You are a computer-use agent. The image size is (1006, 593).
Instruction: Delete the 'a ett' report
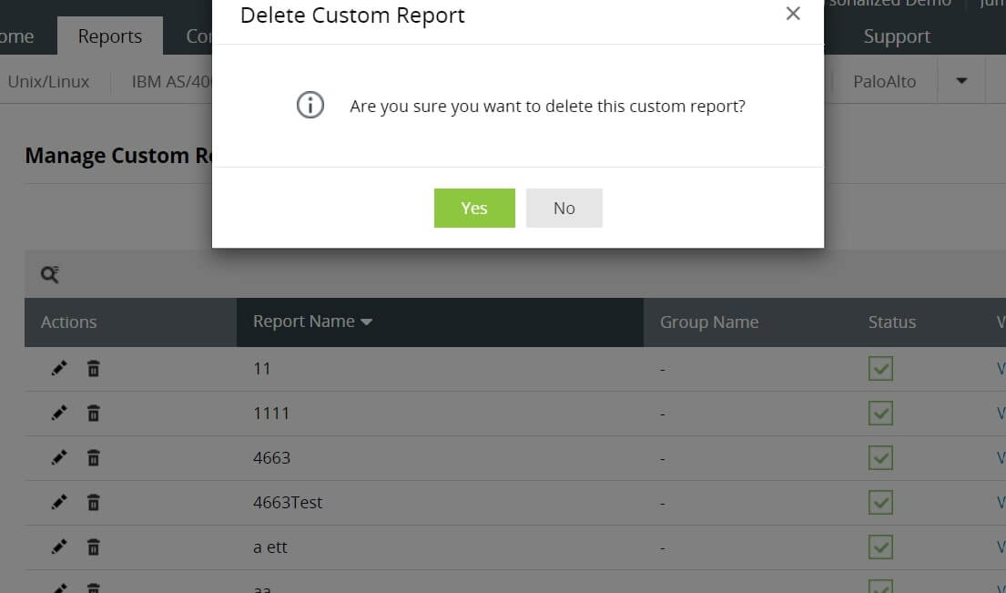93,547
